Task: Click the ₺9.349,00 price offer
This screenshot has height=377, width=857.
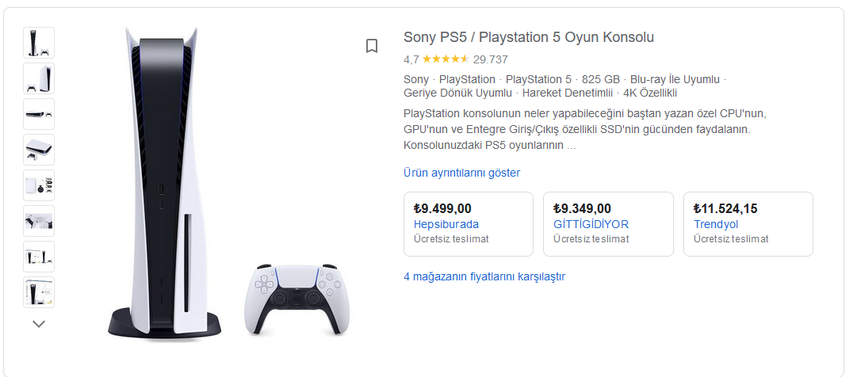Action: coord(582,209)
